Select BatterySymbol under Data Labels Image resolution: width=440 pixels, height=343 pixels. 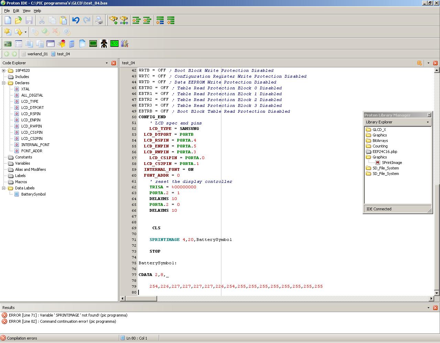(x=33, y=194)
